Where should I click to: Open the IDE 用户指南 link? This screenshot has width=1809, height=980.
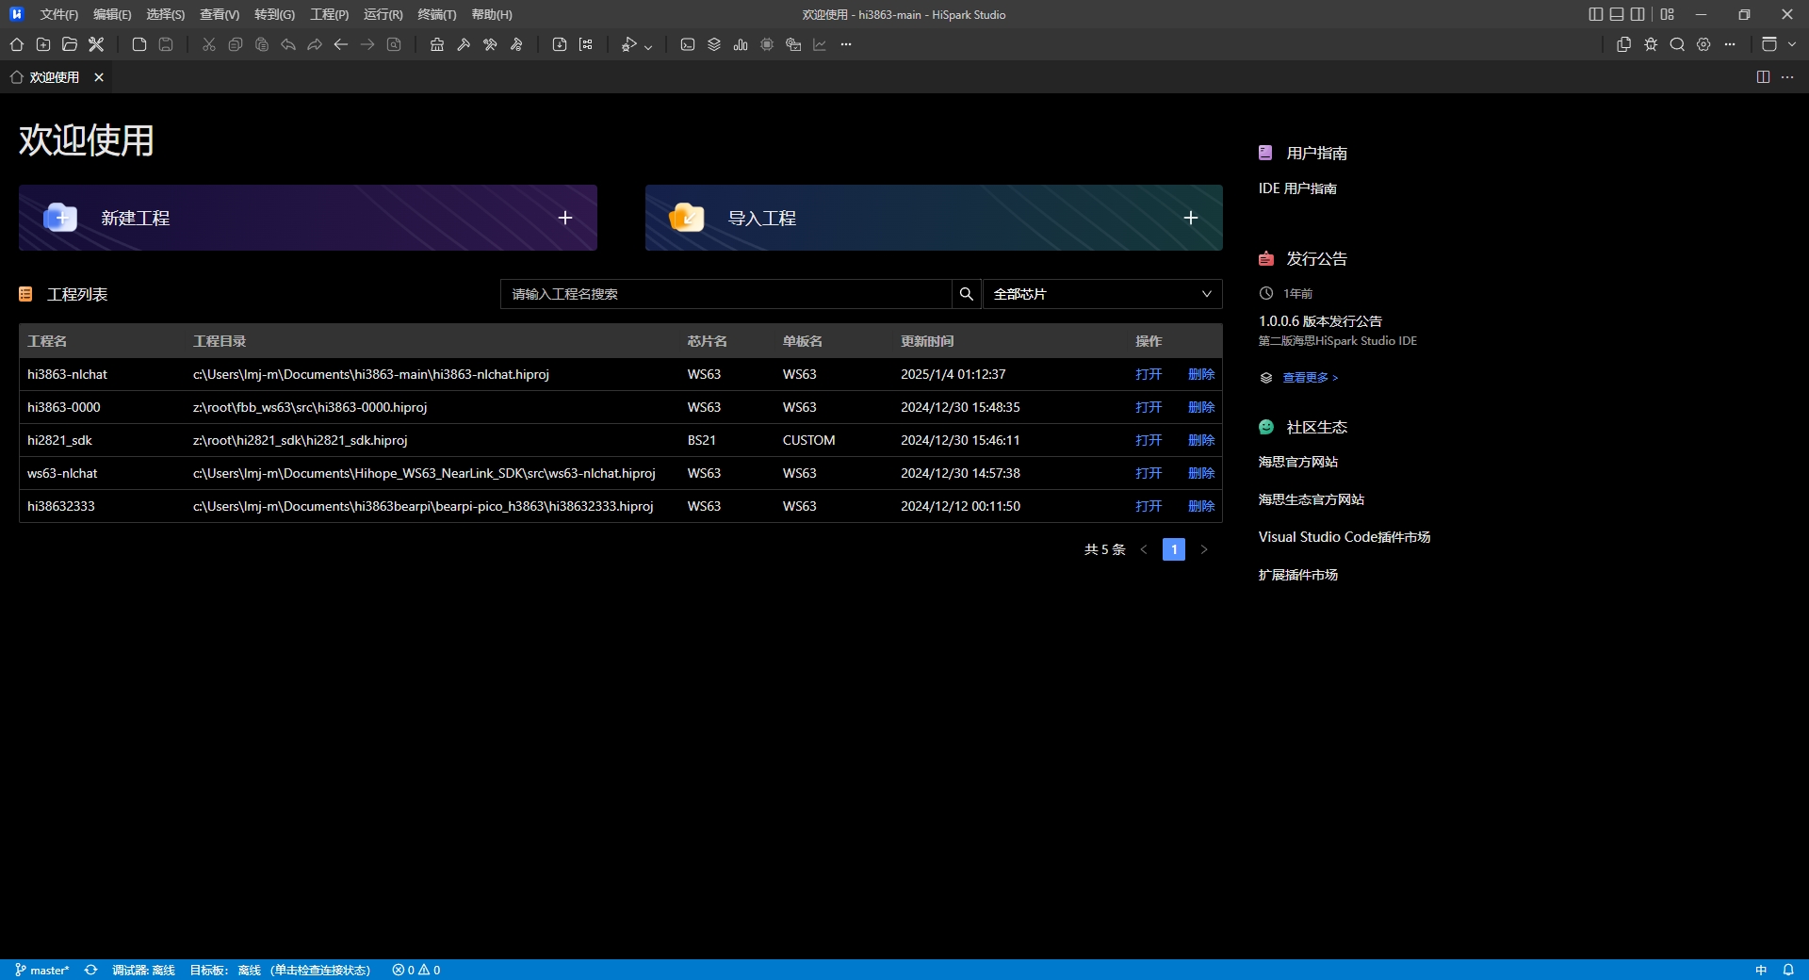1297,188
